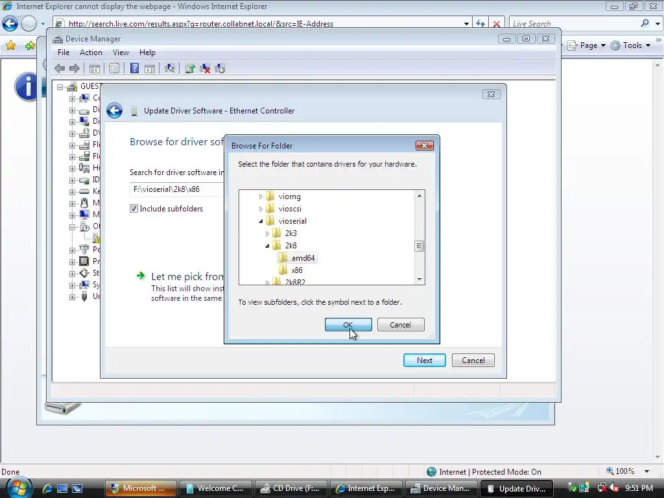Viewport: 664px width, 498px height.
Task: Open the Help menu in Device Manager
Action: (147, 53)
